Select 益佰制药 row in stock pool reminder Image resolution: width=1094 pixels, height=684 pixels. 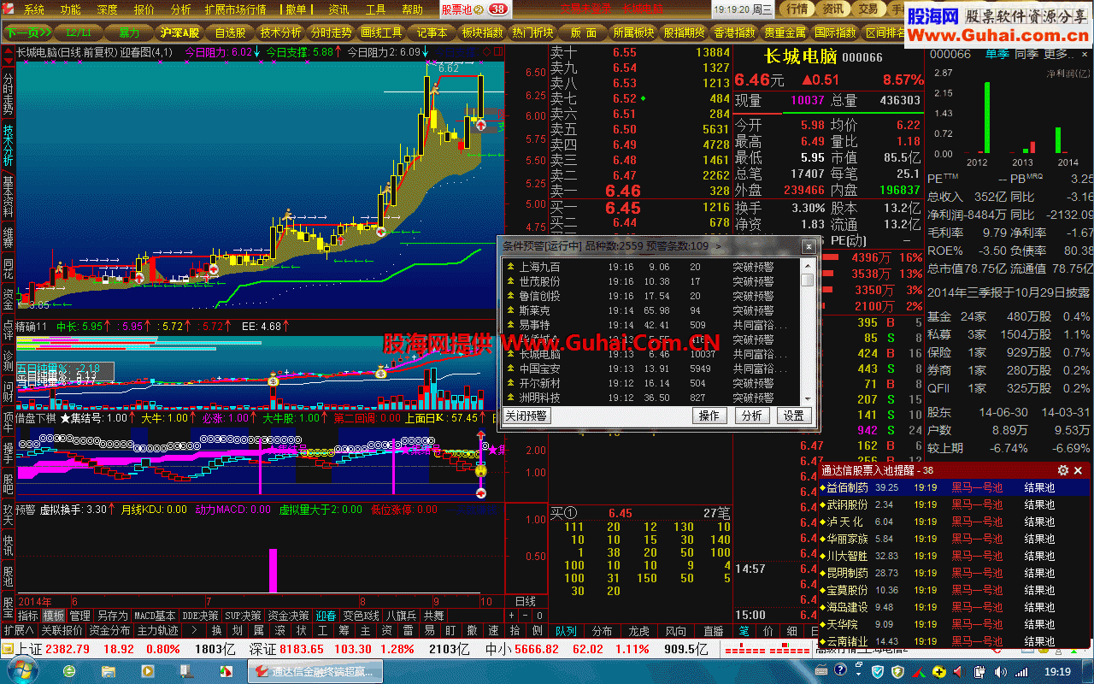(x=955, y=487)
